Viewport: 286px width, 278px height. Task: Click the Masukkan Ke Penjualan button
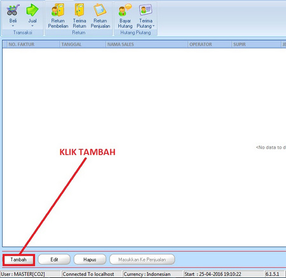click(x=142, y=260)
